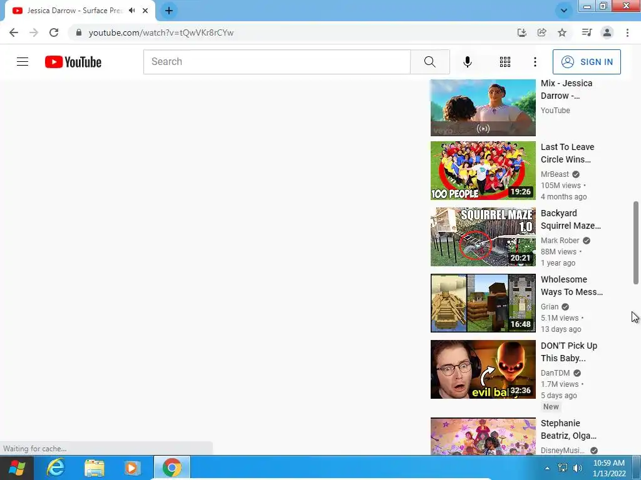Screen dimensions: 641x480
Task: Open the Mix - Jessica Darrow thumbnail
Action: pos(483,107)
